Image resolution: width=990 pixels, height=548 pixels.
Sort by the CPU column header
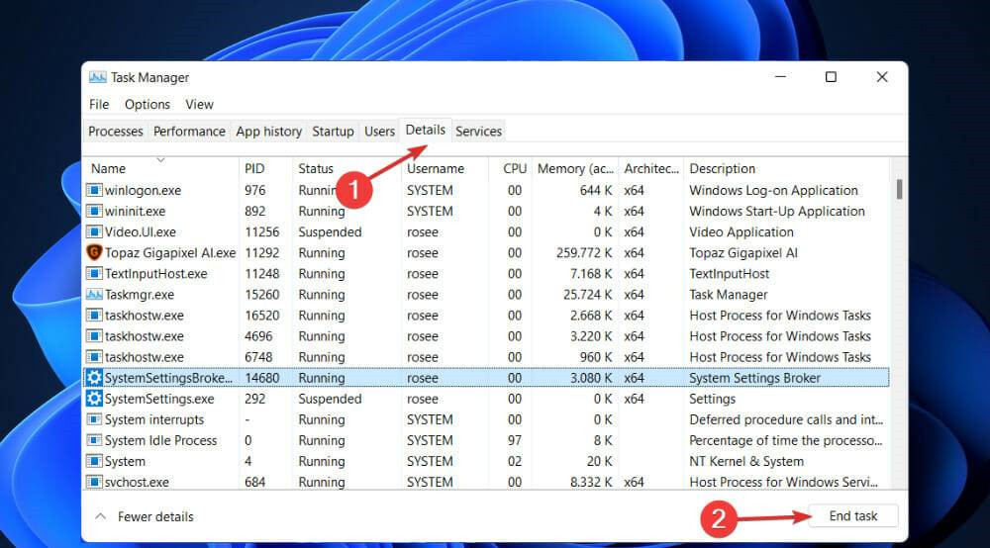point(514,169)
